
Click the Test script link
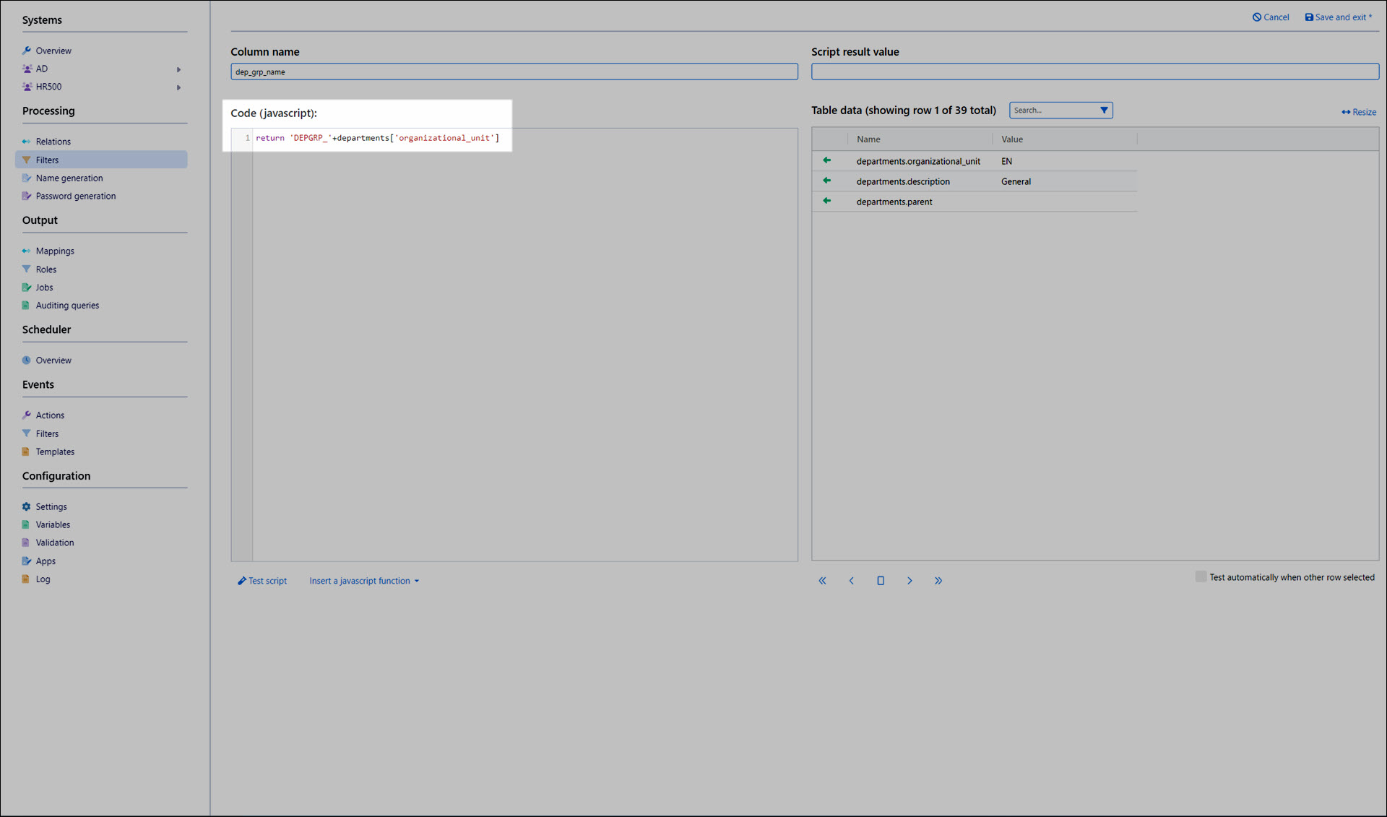tap(262, 581)
